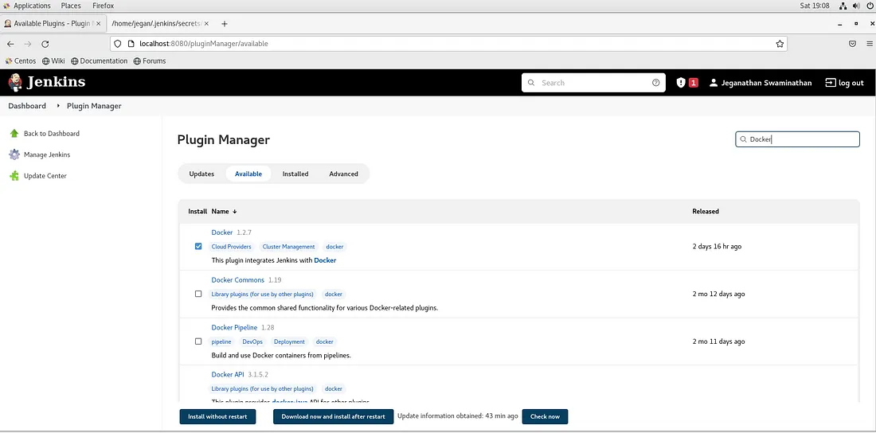Open the Installed tab
Image resolution: width=876 pixels, height=433 pixels.
(295, 174)
